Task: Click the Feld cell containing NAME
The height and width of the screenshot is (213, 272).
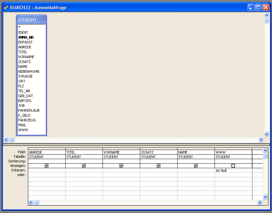Action: tap(196, 152)
